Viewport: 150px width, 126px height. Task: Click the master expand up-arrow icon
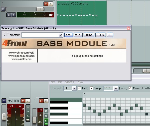pyautogui.click(x=4, y=101)
